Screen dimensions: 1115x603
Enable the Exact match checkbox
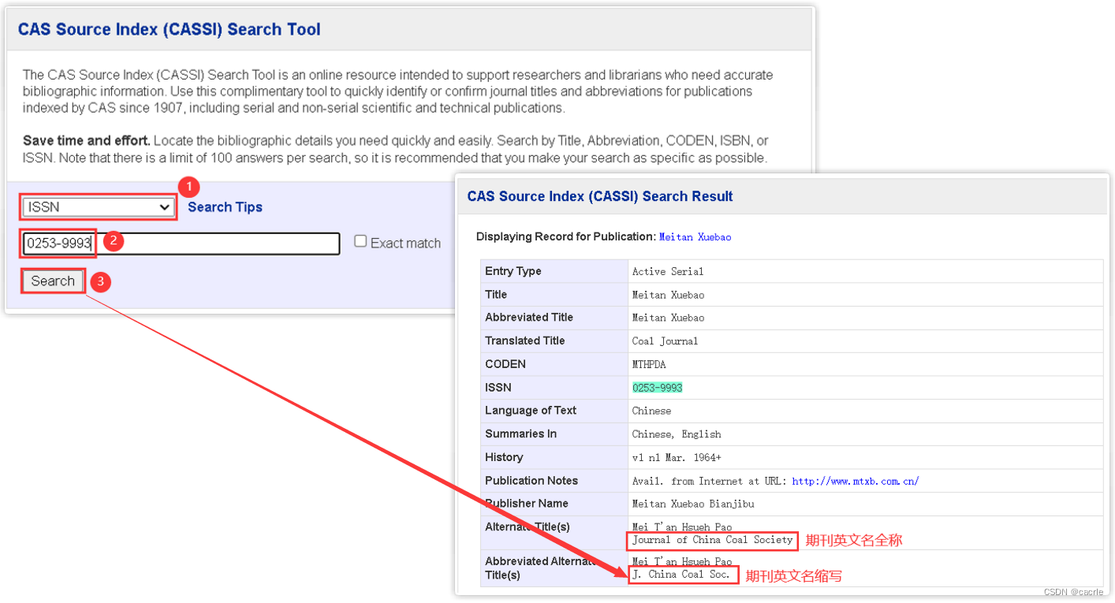360,241
